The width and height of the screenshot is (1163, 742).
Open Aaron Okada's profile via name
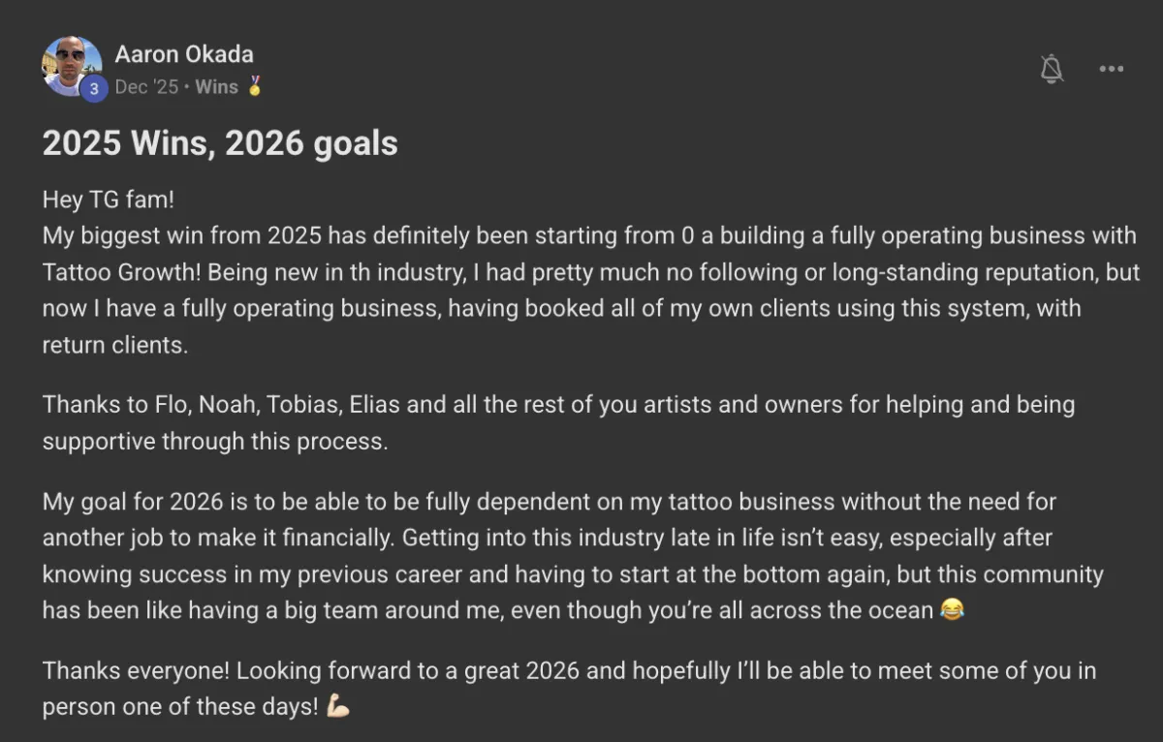coord(184,54)
